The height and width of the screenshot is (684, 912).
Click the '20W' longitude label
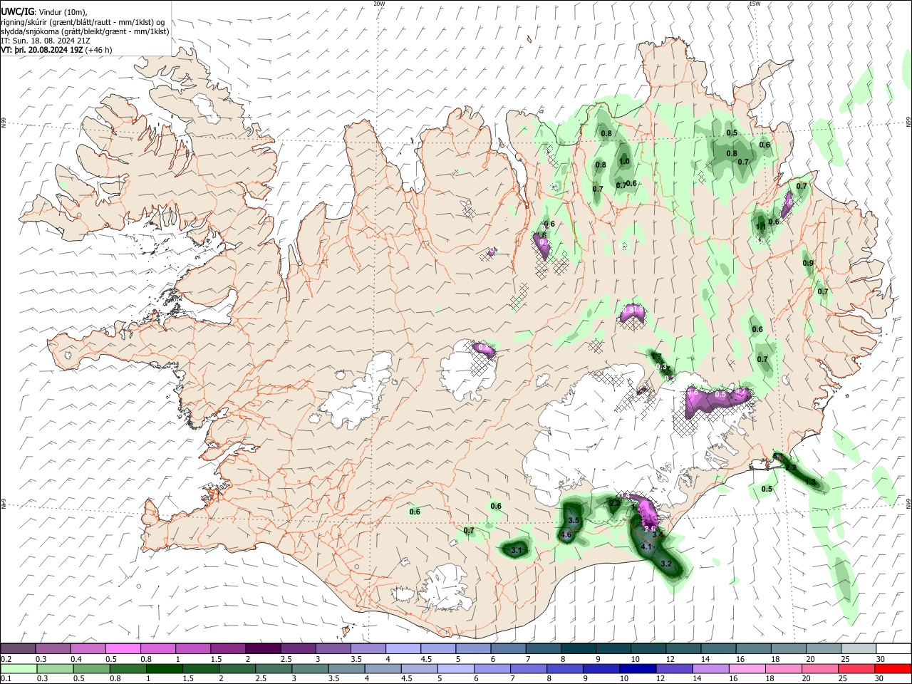pyautogui.click(x=379, y=4)
